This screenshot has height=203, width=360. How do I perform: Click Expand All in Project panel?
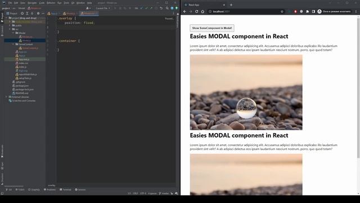(27, 14)
